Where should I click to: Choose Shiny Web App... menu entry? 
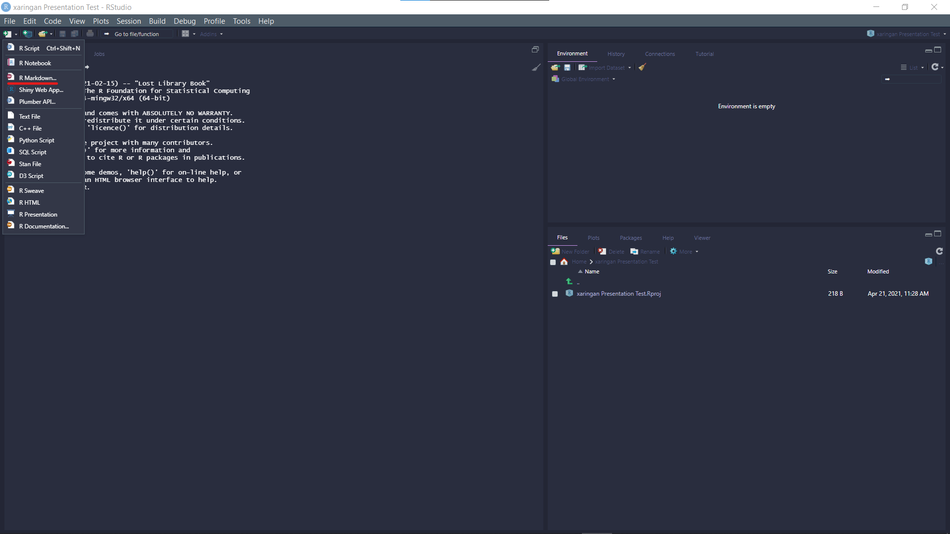[x=44, y=89]
